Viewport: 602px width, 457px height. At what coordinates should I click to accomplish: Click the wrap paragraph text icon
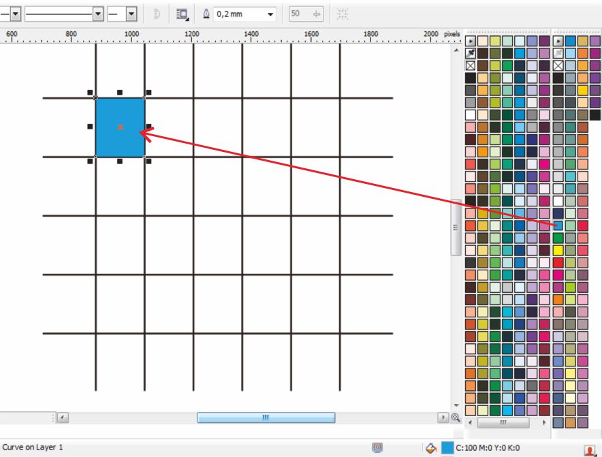pyautogui.click(x=180, y=13)
